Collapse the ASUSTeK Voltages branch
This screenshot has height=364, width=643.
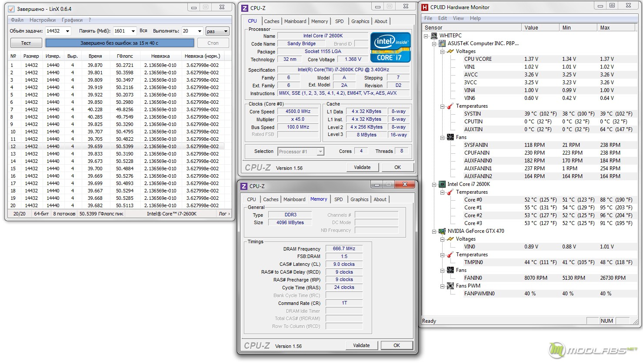442,52
